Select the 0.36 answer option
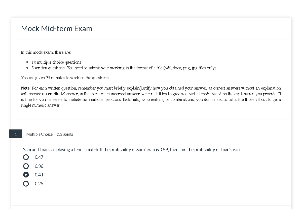The height and width of the screenshot is (214, 302). [25, 166]
